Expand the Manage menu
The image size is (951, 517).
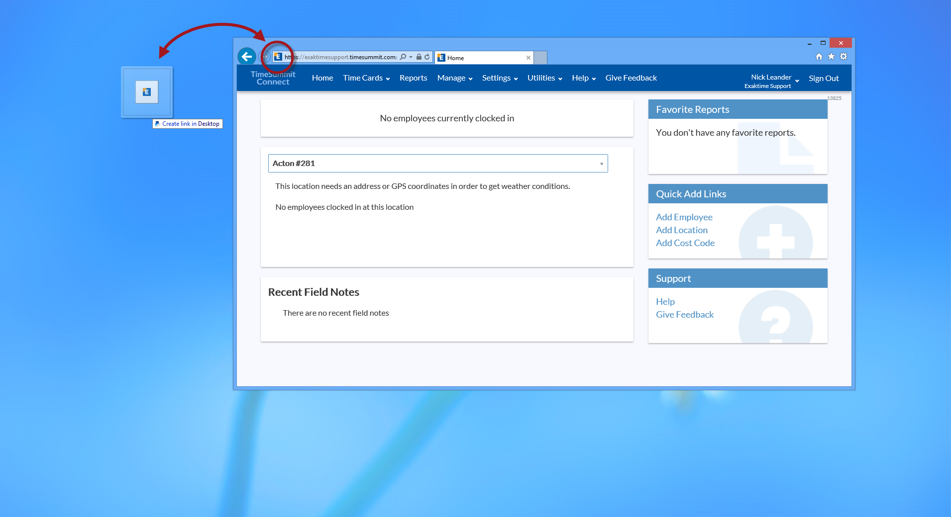[x=455, y=78]
